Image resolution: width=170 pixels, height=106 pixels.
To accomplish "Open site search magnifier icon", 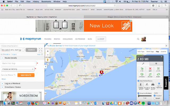I will 138,39.
